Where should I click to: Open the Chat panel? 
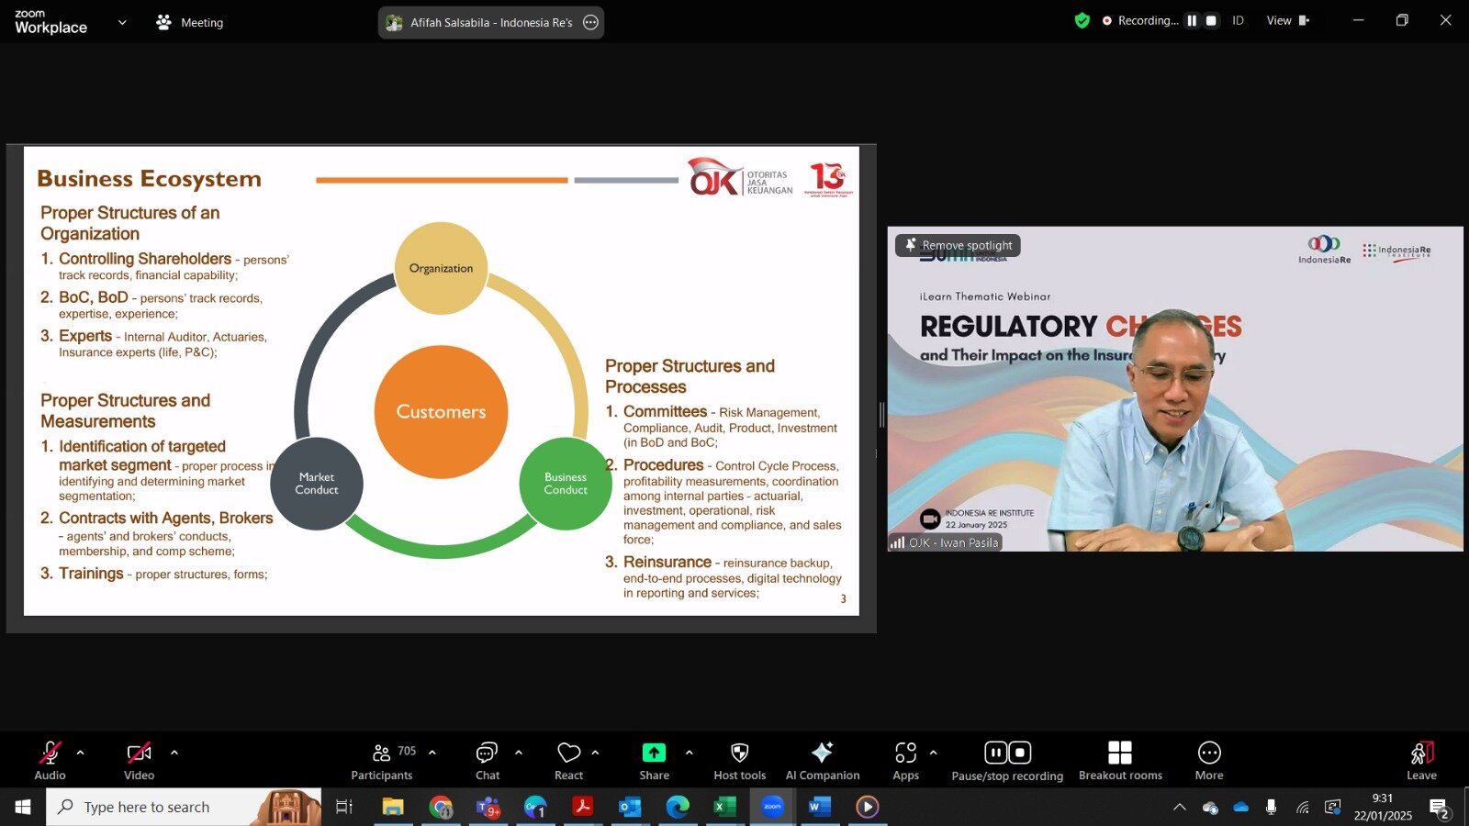[x=487, y=761]
